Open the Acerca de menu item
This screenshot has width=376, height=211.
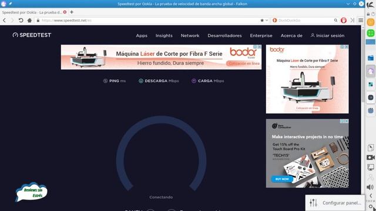pos(291,36)
